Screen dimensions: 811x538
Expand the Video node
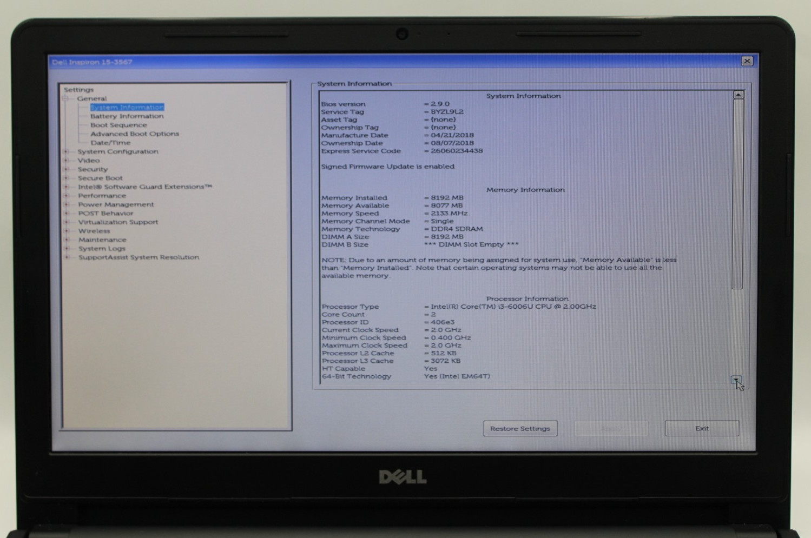(66, 160)
